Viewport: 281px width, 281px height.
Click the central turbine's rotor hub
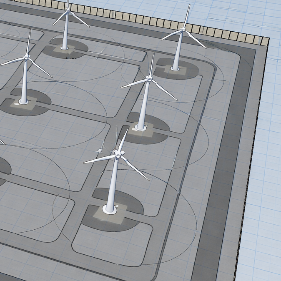point(149,79)
